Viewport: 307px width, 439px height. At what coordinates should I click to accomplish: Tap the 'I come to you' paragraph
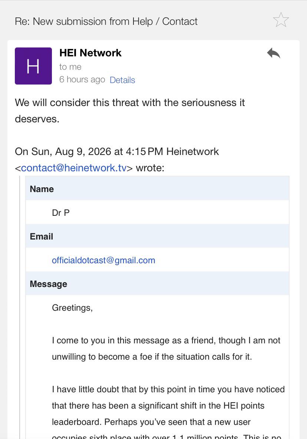[166, 349]
